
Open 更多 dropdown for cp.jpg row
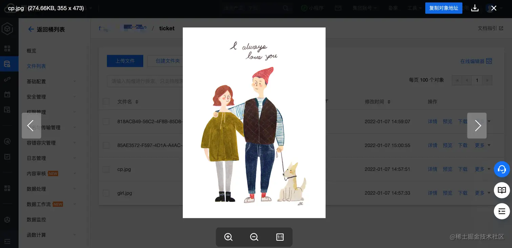483,169
